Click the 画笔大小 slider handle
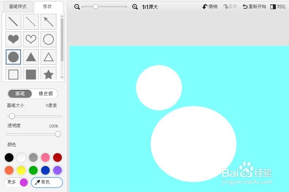The image size is (289, 192). [12, 116]
